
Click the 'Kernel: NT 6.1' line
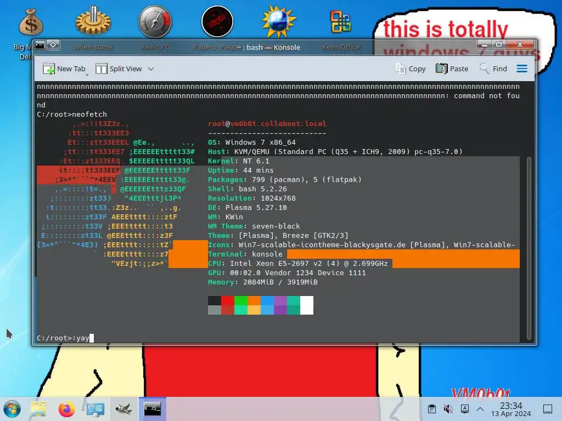coord(238,161)
